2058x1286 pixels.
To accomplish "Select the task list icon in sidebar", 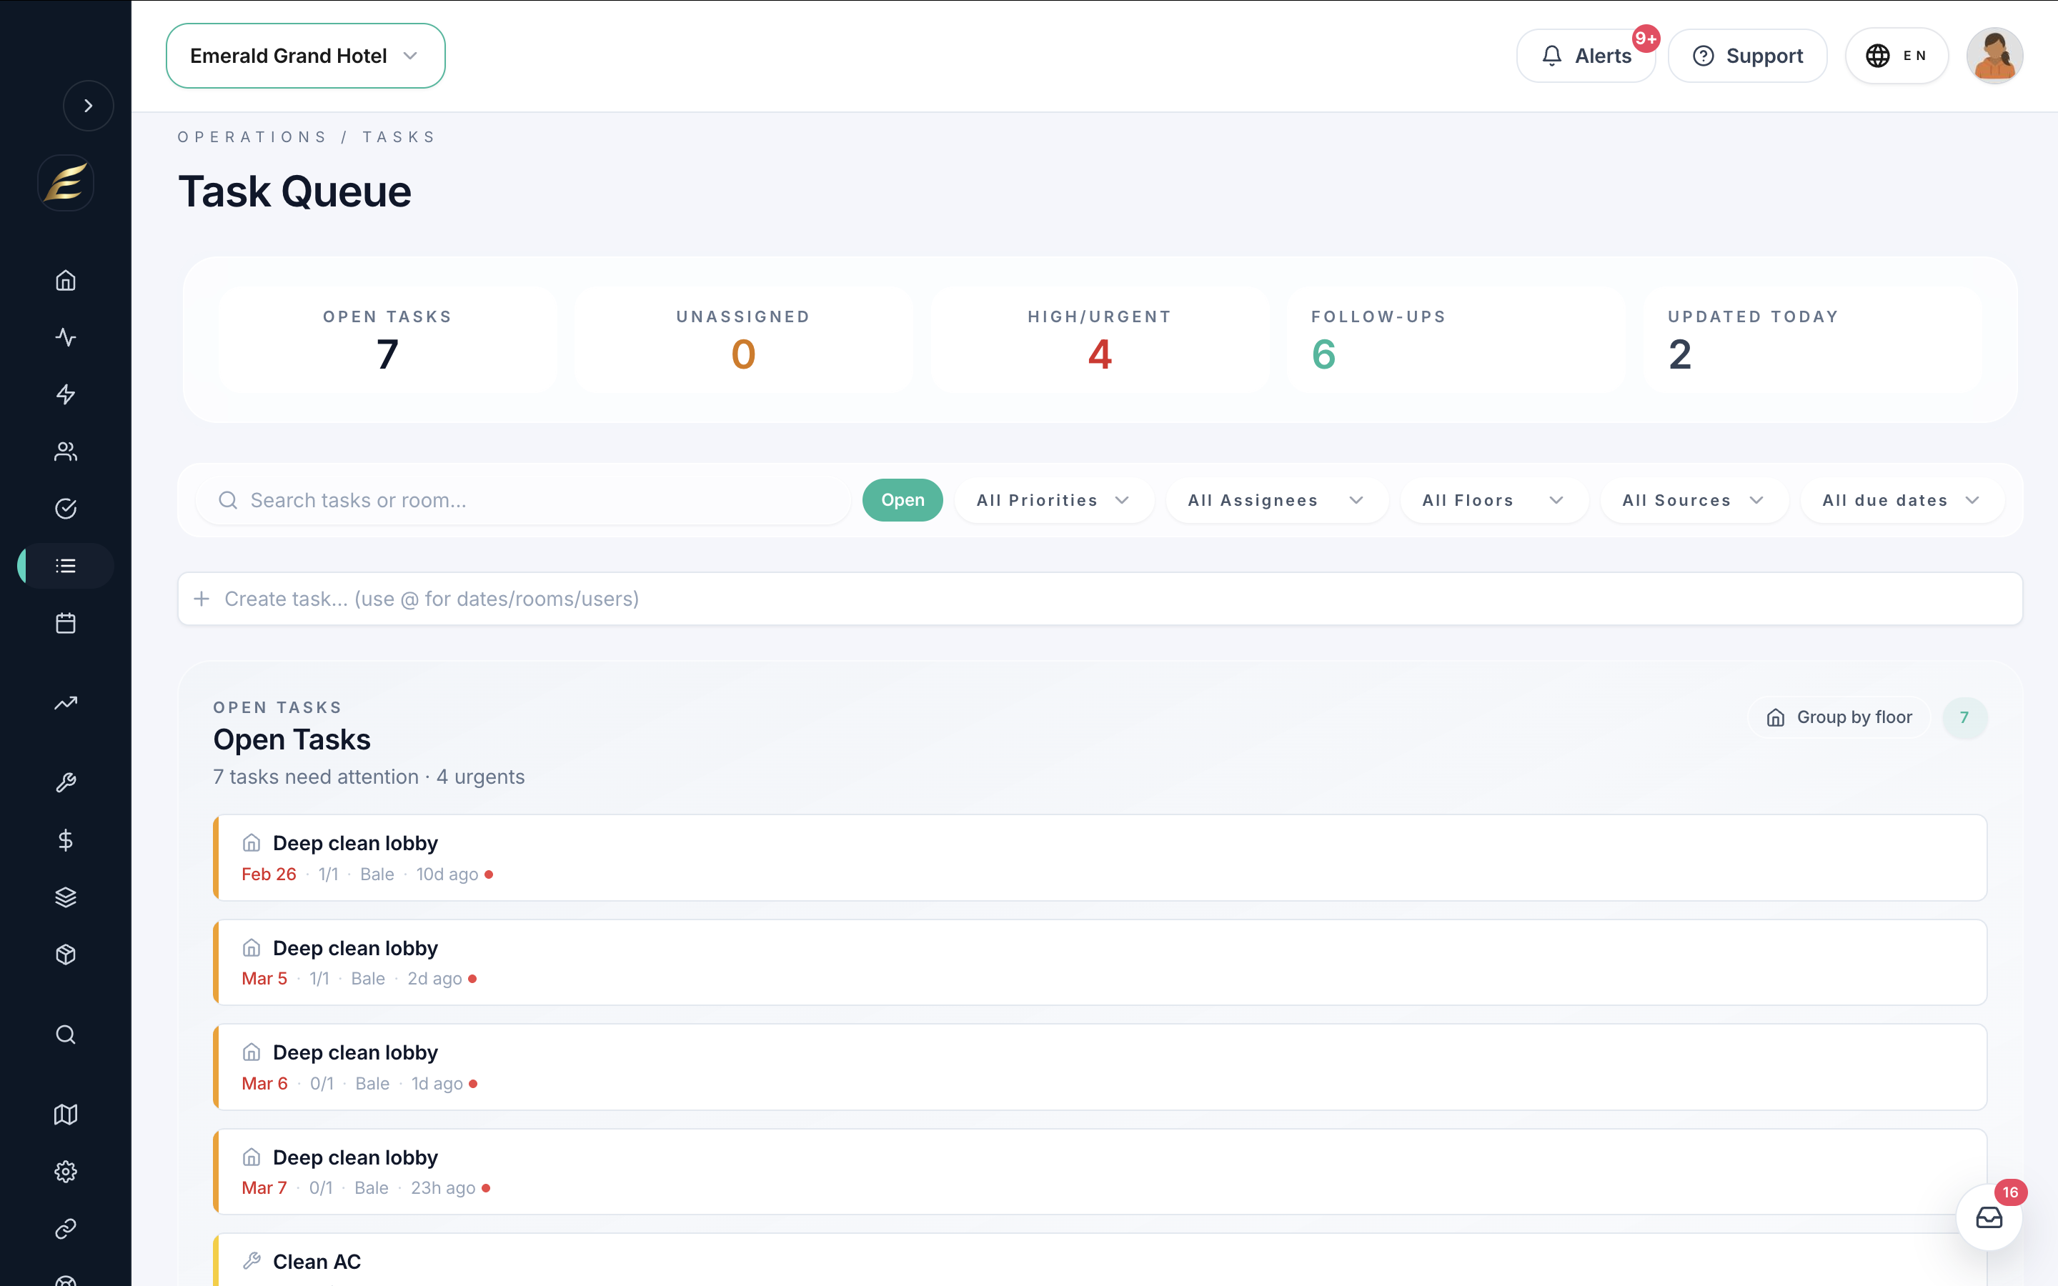I will (66, 566).
